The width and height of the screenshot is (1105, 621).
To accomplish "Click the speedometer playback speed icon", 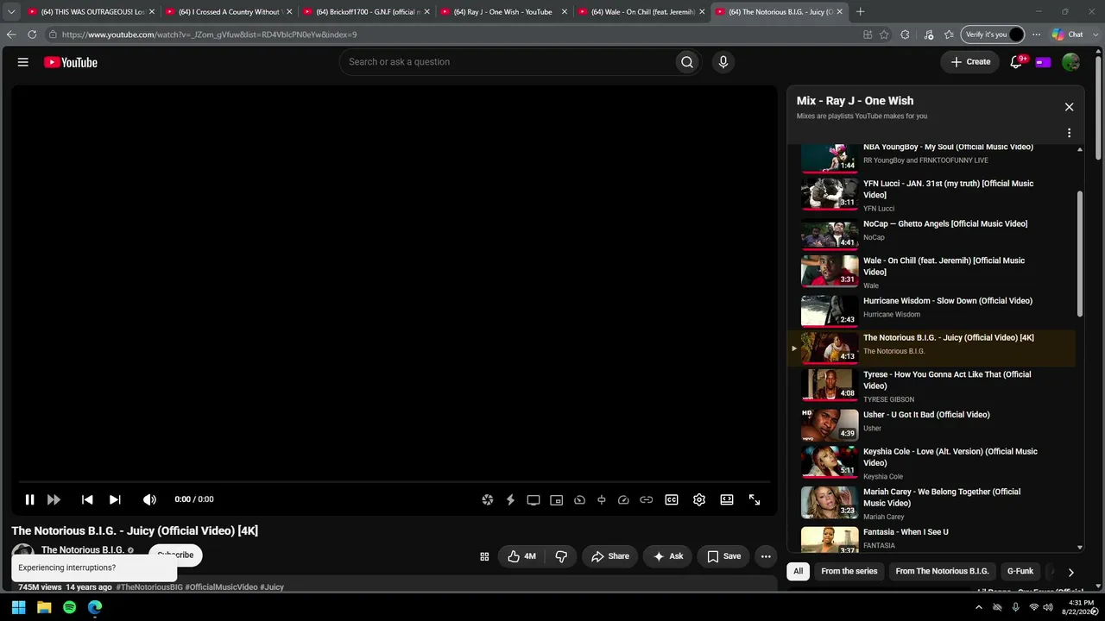I will click(x=623, y=500).
